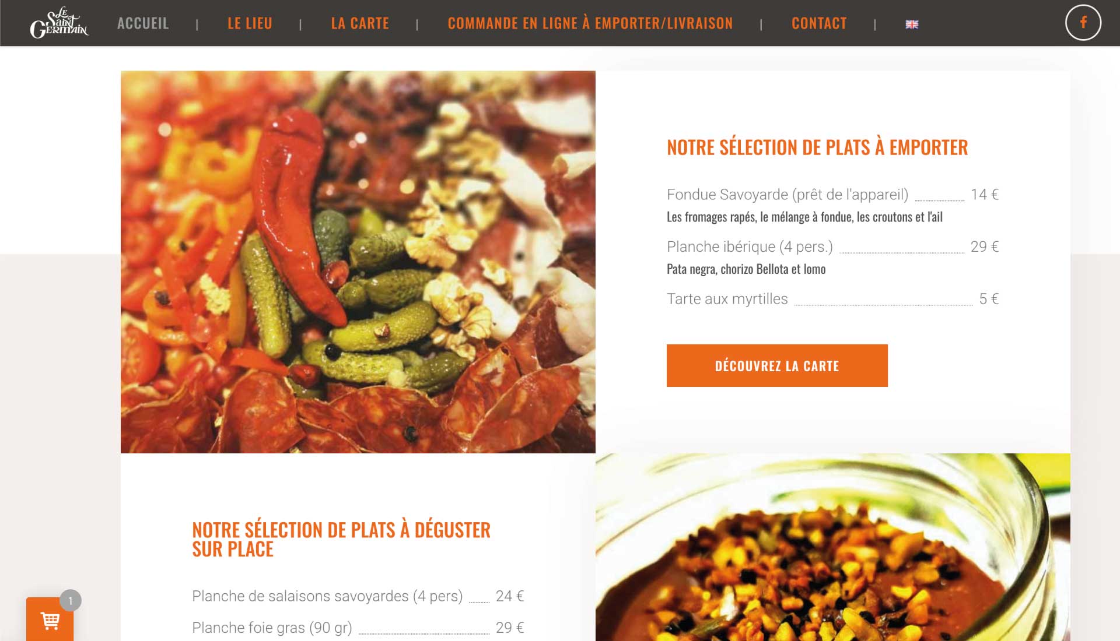Open the Facebook page icon
This screenshot has width=1120, height=641.
coord(1083,23)
